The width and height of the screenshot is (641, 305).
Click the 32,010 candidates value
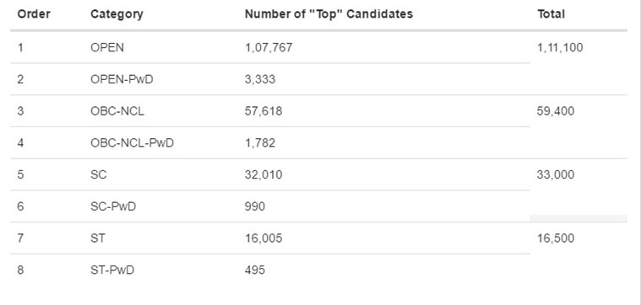tap(263, 174)
